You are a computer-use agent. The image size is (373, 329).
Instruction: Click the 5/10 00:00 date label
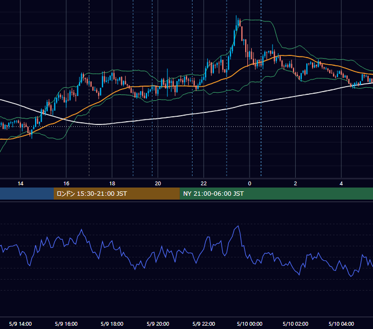[x=250, y=324]
